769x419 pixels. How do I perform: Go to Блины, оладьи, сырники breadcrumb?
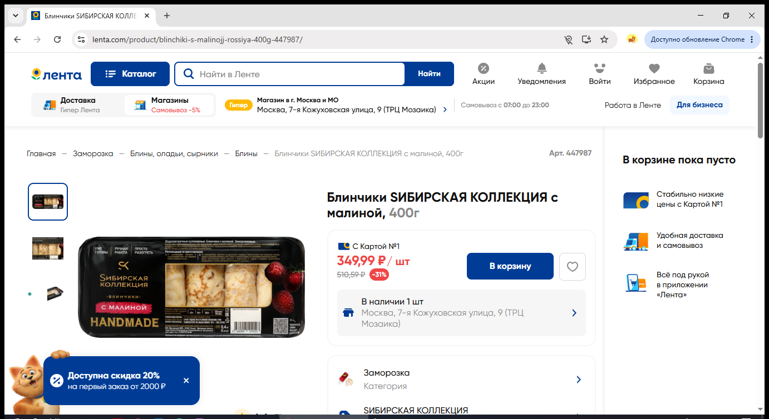(174, 153)
